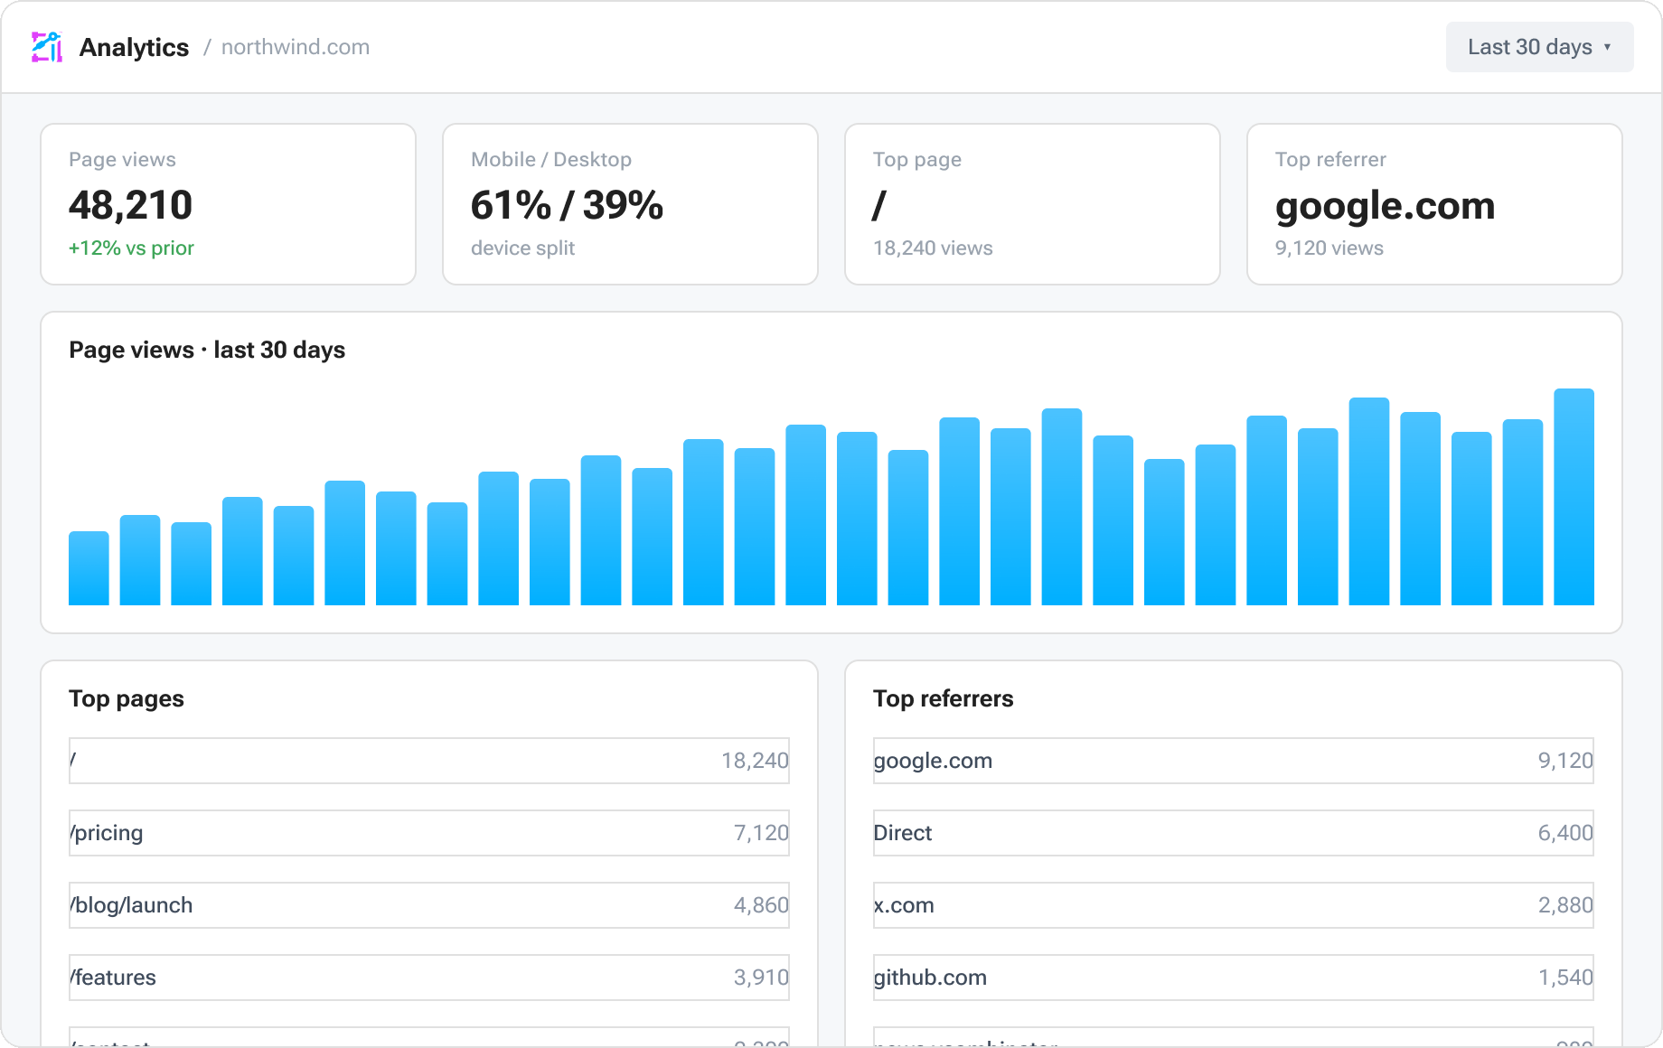Click the 18,240 views caption

pos(933,248)
